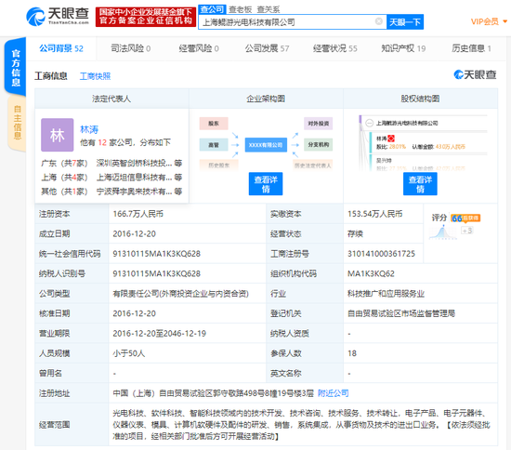The height and width of the screenshot is (450, 511).
Task: Clear the search field with the X icon
Action: 379,21
